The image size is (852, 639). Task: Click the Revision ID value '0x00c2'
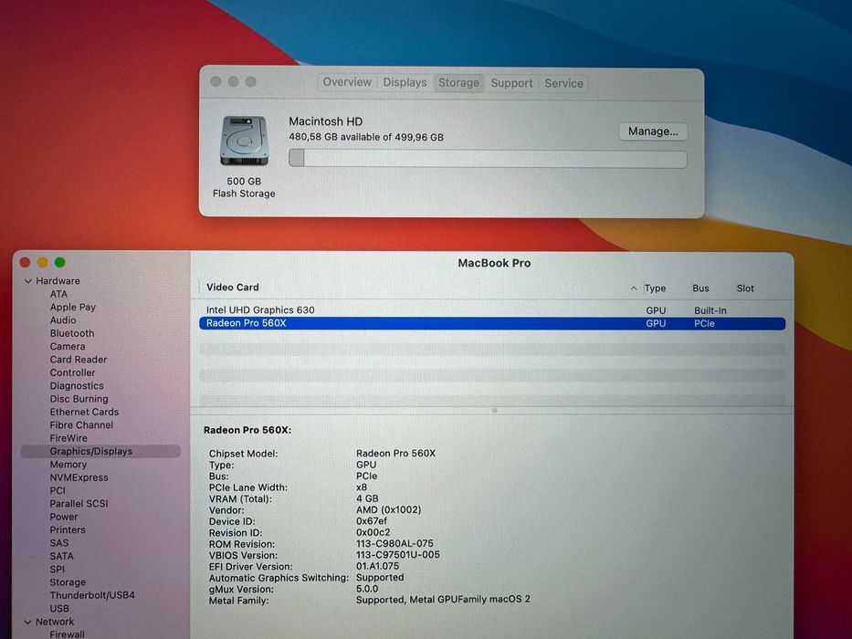click(373, 532)
